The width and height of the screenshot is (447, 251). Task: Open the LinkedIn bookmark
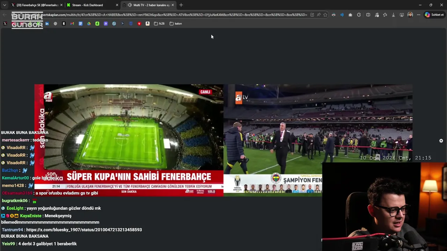coord(47,24)
